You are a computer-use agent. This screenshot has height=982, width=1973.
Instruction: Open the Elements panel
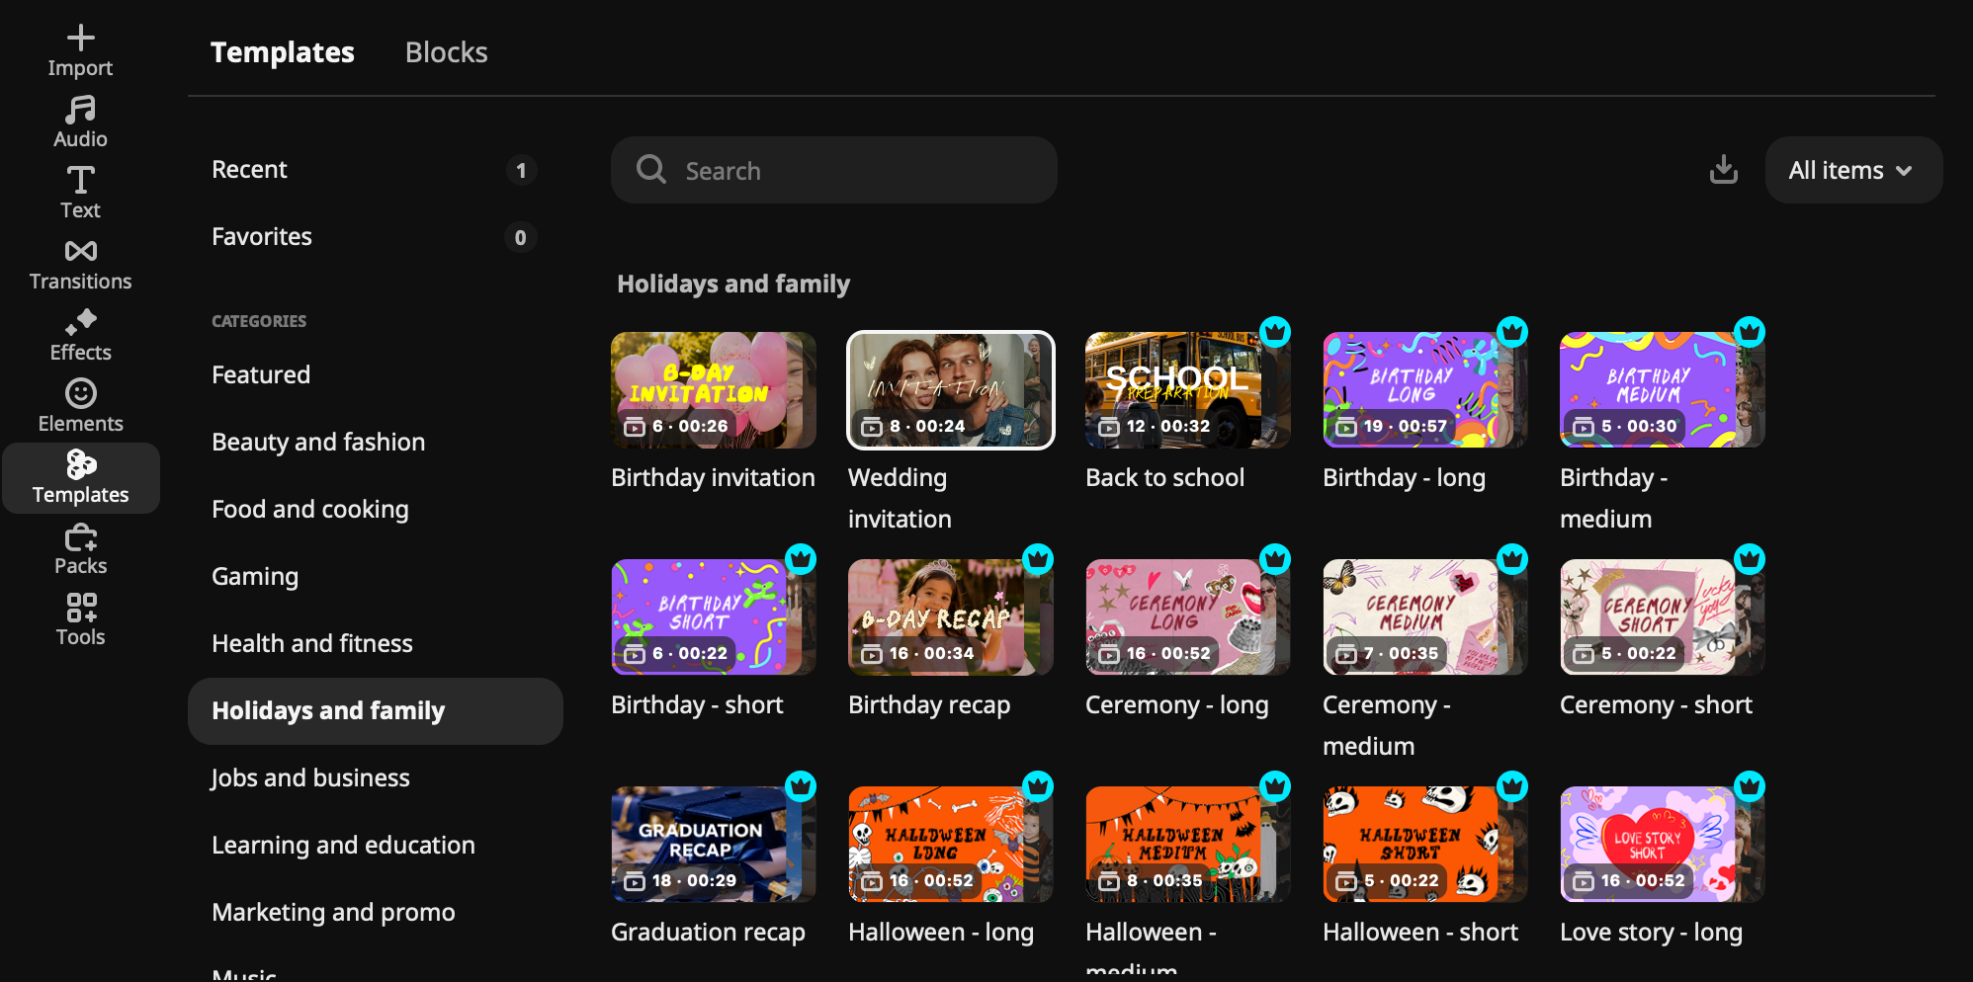point(80,407)
